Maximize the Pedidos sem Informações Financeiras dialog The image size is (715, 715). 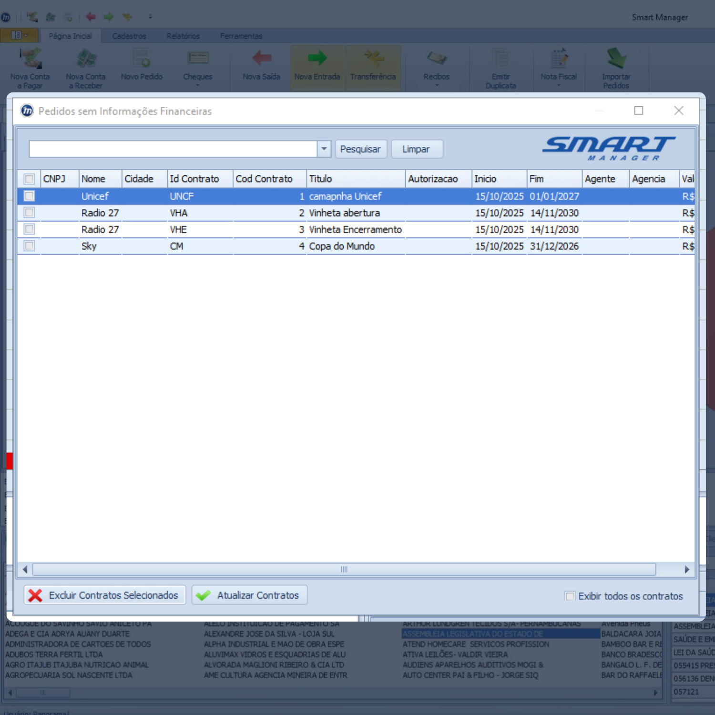click(639, 111)
